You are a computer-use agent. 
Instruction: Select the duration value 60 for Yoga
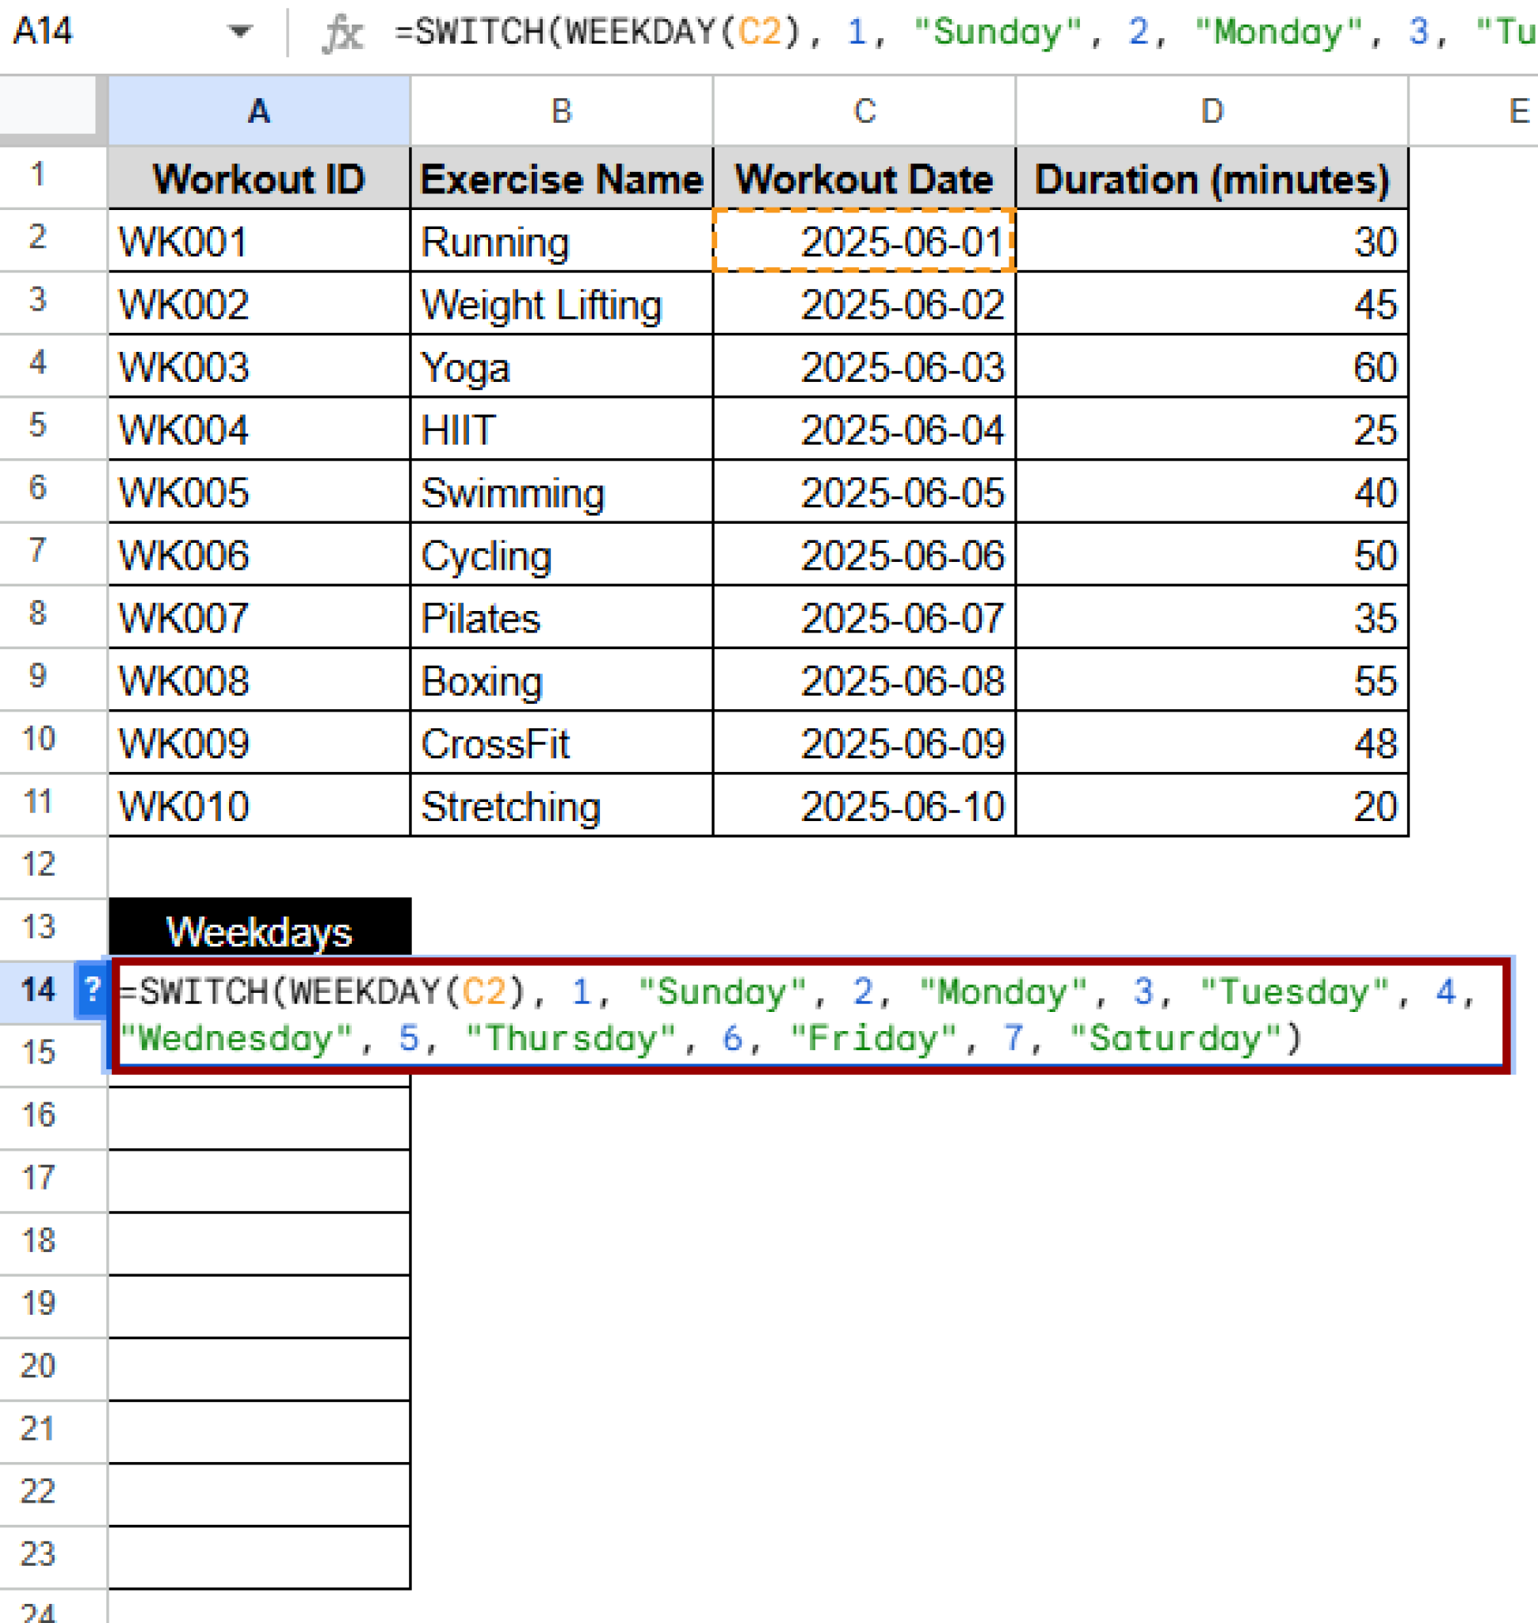pyautogui.click(x=1211, y=367)
